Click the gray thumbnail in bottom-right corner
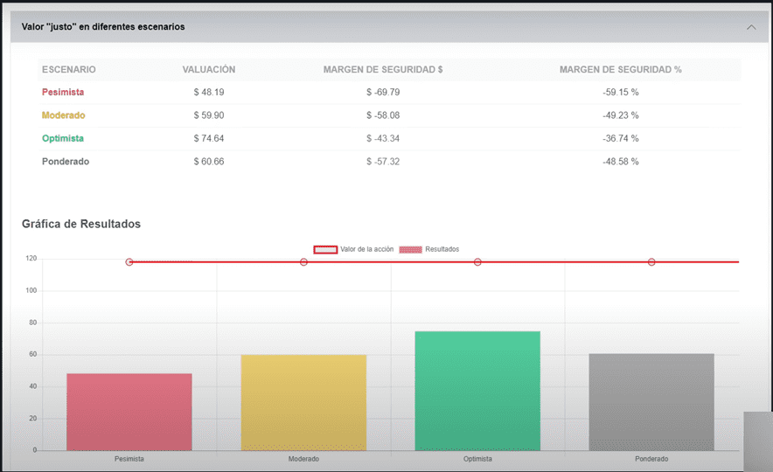This screenshot has height=472, width=773. click(x=757, y=441)
